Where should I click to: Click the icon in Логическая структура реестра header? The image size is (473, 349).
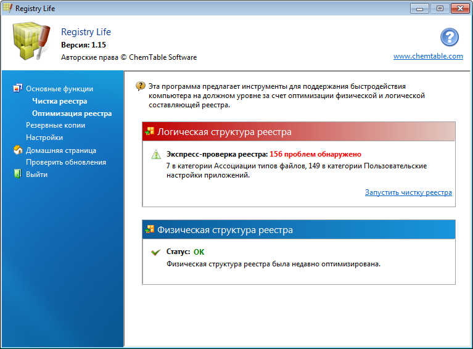pyautogui.click(x=150, y=131)
